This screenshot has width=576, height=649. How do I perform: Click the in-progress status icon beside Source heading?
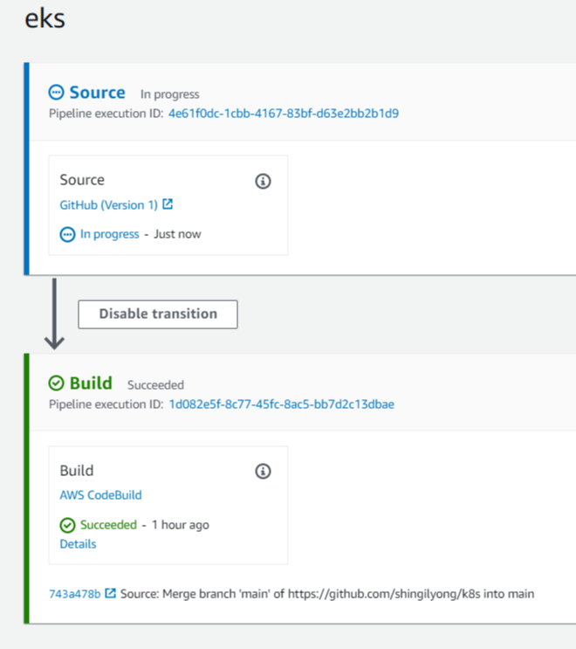tap(56, 93)
